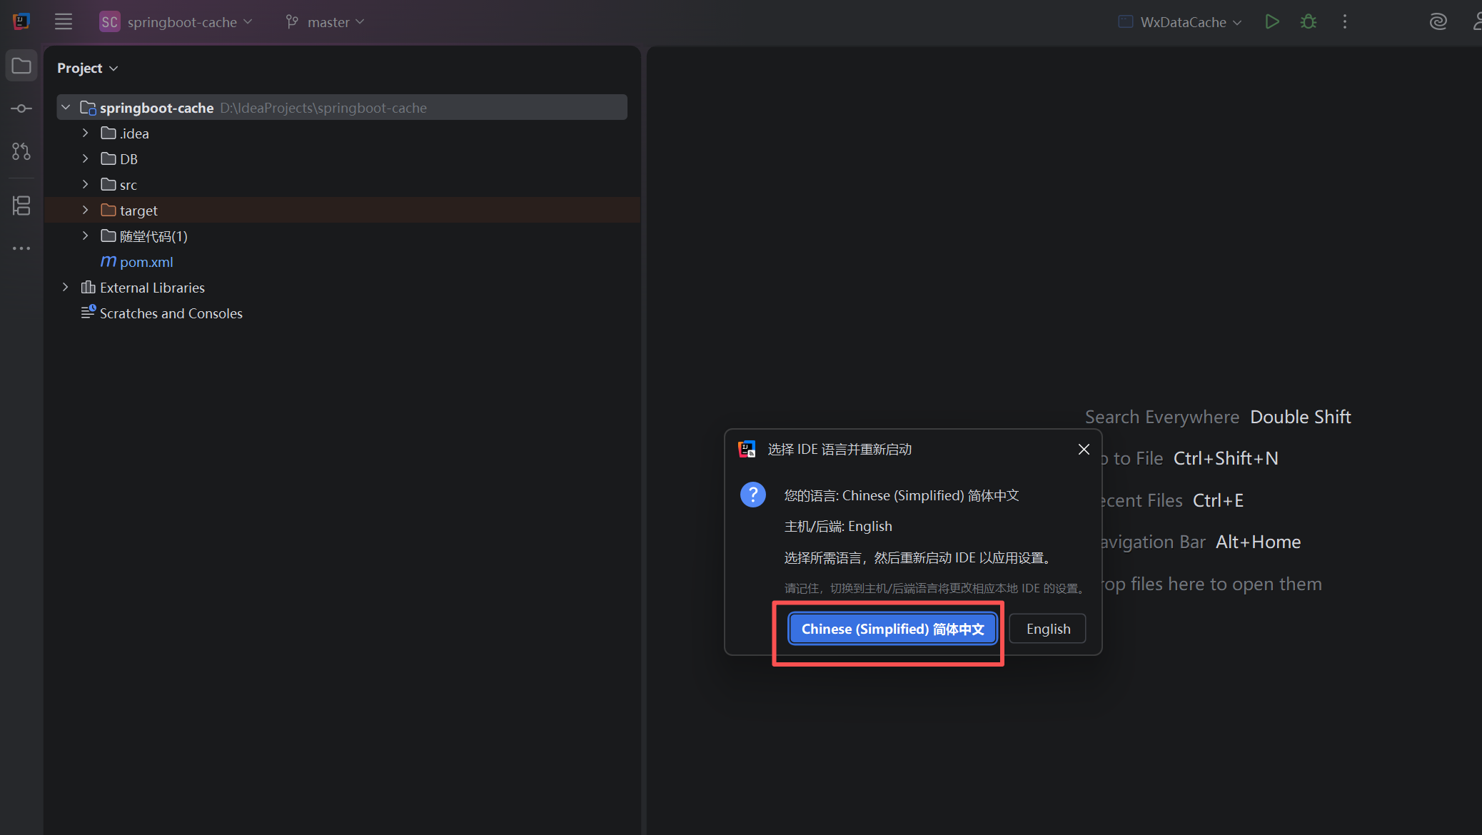The height and width of the screenshot is (835, 1482).
Task: Open the master branch dropdown
Action: tap(325, 22)
